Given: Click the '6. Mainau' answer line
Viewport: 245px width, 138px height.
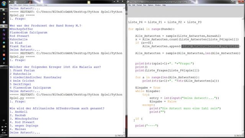Looking at the screenshot, I should 18,129.
